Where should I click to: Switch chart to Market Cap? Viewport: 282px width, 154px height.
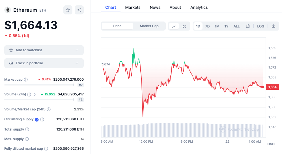pyautogui.click(x=149, y=26)
